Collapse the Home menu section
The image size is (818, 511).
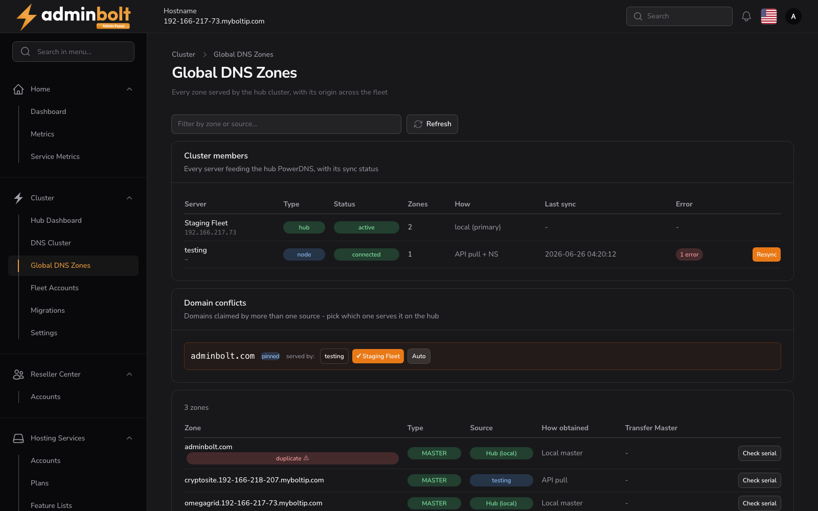tap(129, 89)
